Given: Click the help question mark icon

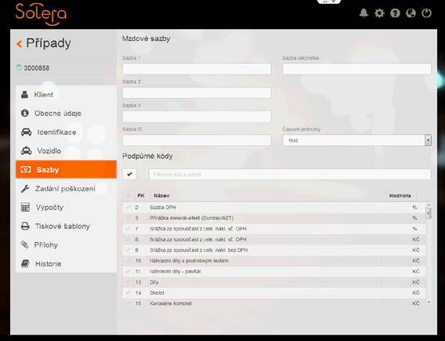Looking at the screenshot, I should click(395, 13).
